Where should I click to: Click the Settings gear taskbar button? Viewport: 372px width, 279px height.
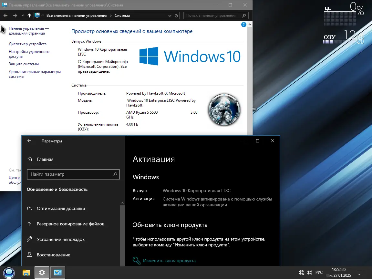tap(42, 272)
